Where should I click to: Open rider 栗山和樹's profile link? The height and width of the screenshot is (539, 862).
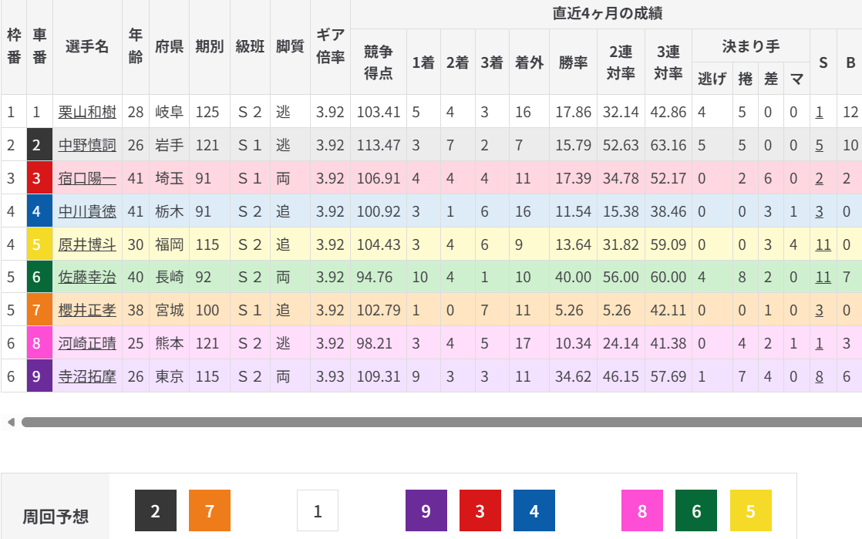pyautogui.click(x=87, y=113)
